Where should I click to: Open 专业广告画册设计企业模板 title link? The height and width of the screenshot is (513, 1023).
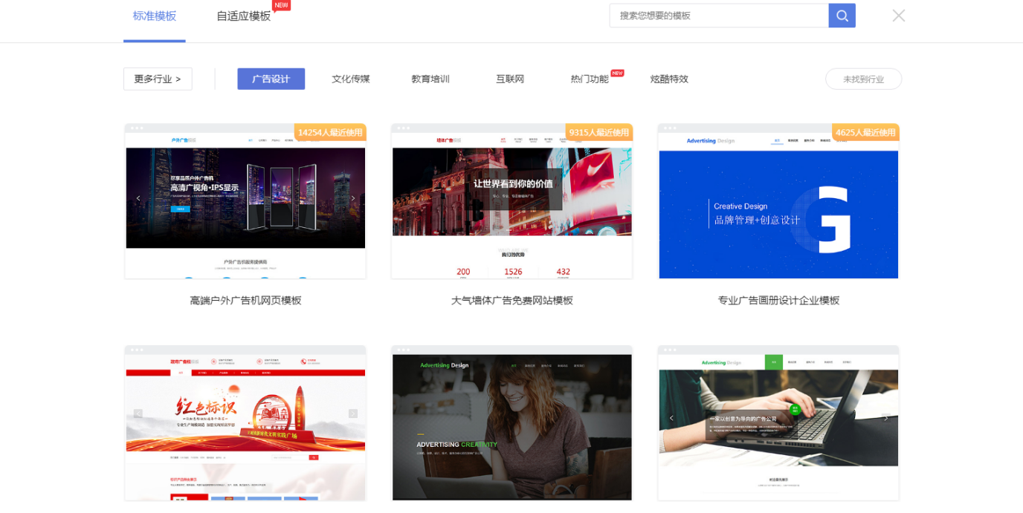(x=778, y=301)
